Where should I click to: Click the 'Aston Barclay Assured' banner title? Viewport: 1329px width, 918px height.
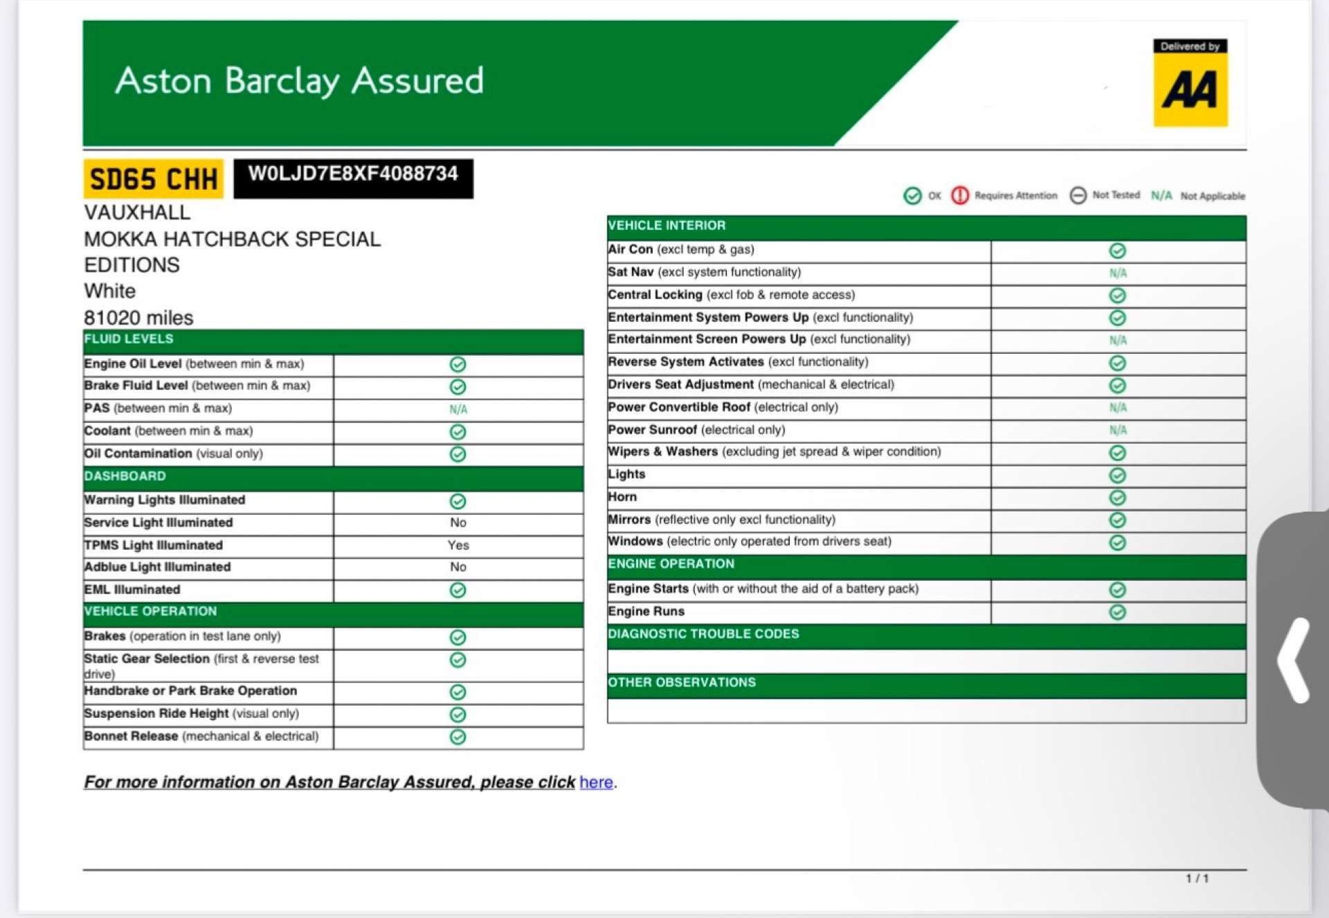click(299, 80)
